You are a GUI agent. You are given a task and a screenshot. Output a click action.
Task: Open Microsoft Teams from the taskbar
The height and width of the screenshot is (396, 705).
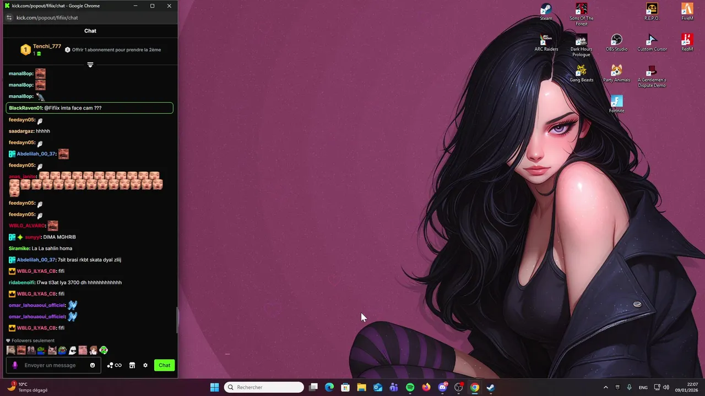(x=394, y=387)
